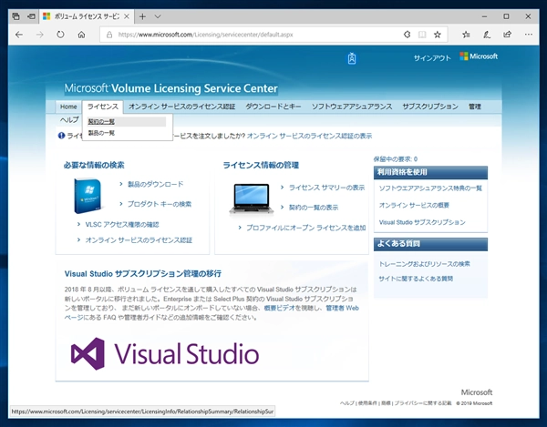Set these tabs aside icon
The width and height of the screenshot is (547, 427).
[x=31, y=16]
